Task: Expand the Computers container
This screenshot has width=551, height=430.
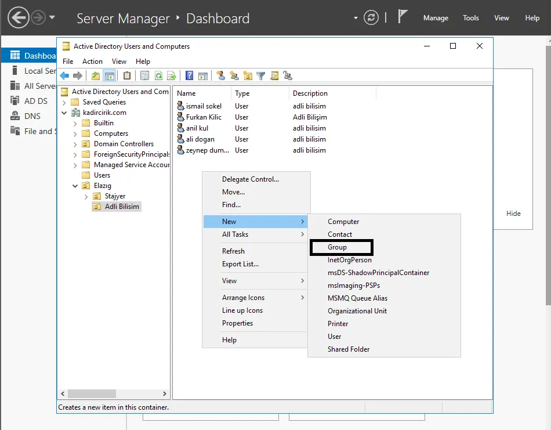Action: [x=75, y=134]
